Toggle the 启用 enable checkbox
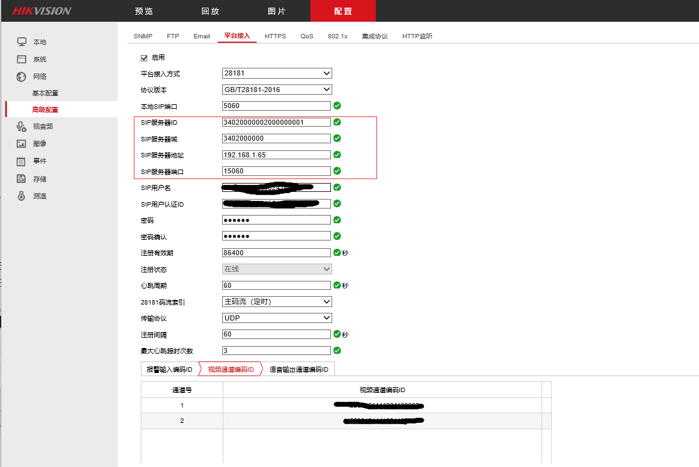Viewport: 699px width, 467px height. pos(144,57)
